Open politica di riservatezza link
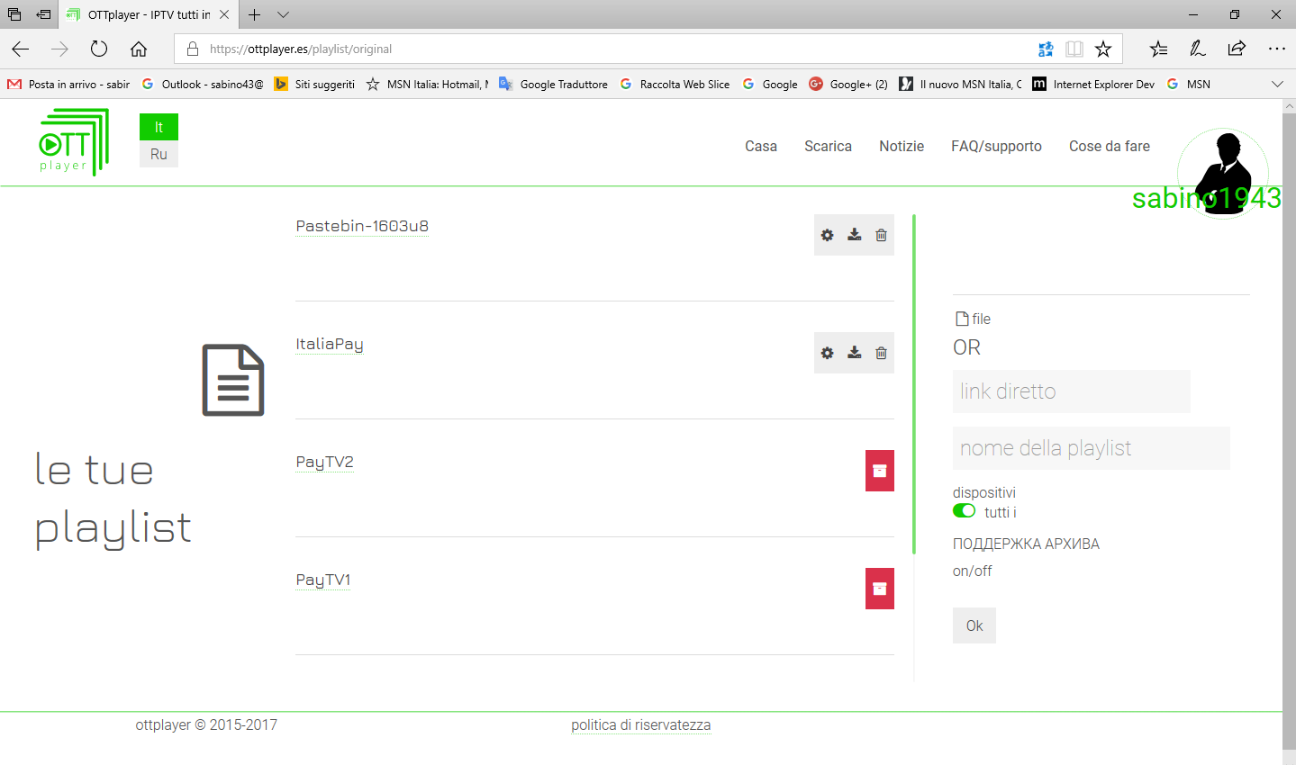 [x=640, y=724]
